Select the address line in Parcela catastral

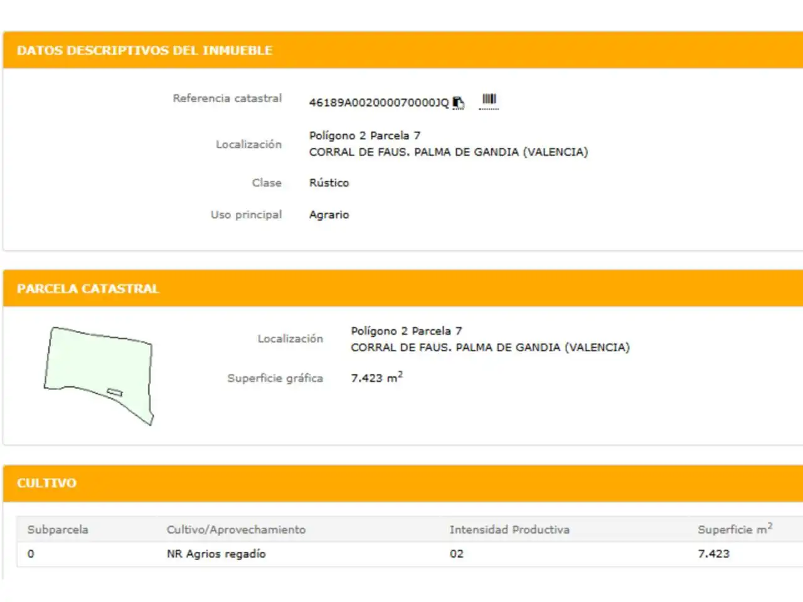click(x=490, y=347)
